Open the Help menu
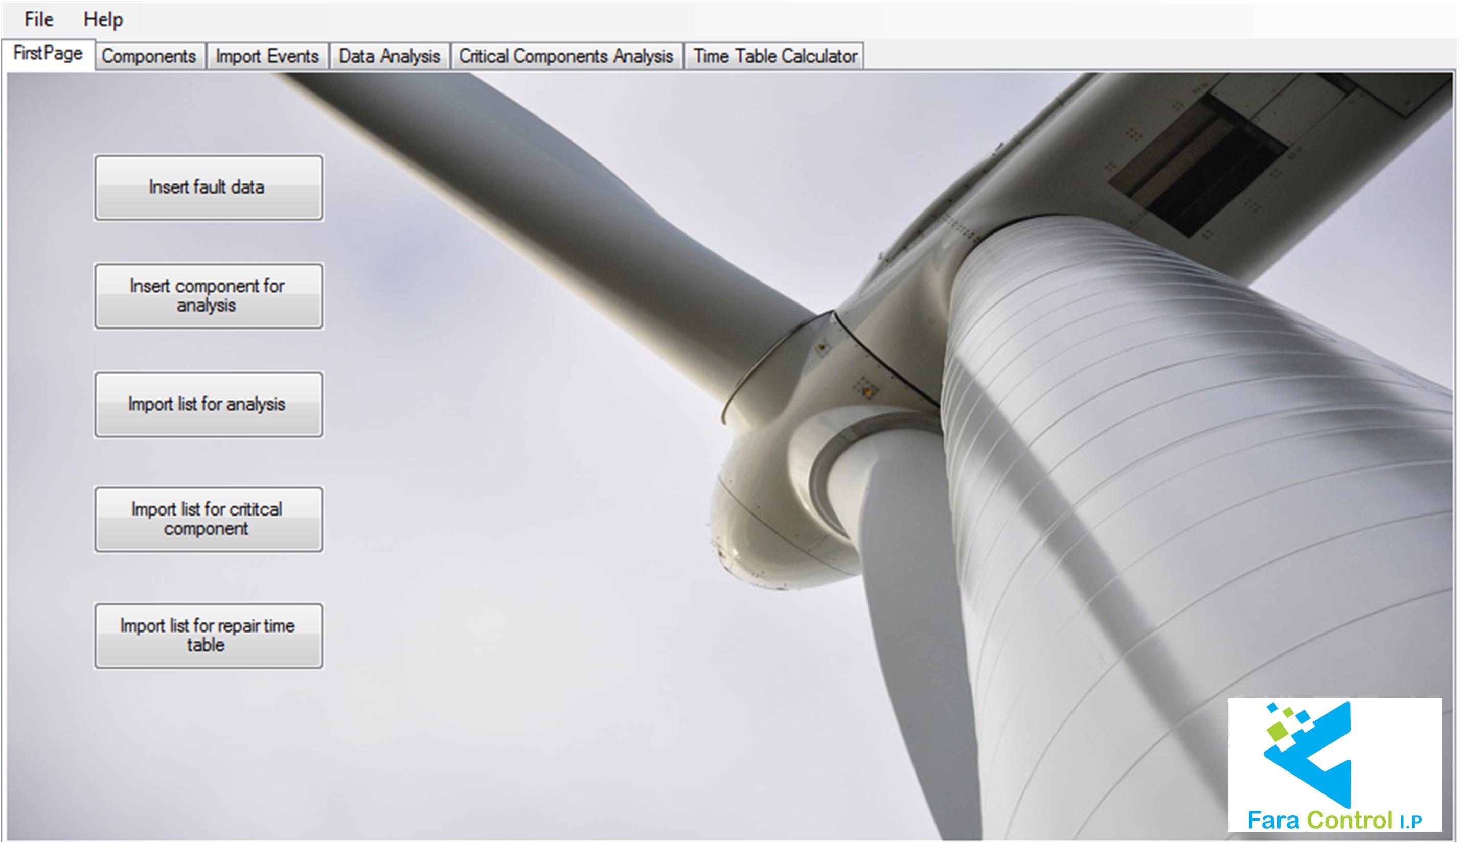1460x843 pixels. 103,20
